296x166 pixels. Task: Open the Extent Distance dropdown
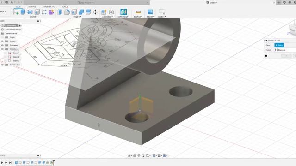click(x=285, y=50)
